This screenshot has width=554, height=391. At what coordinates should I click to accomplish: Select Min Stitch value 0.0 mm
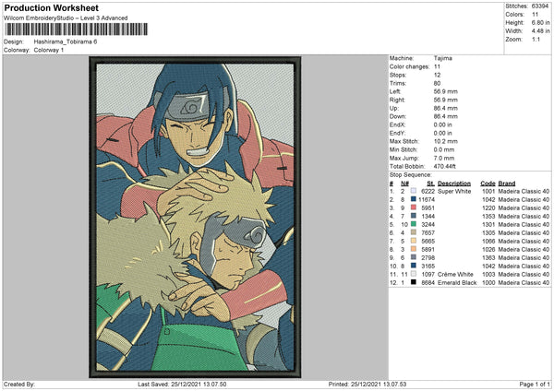click(444, 149)
